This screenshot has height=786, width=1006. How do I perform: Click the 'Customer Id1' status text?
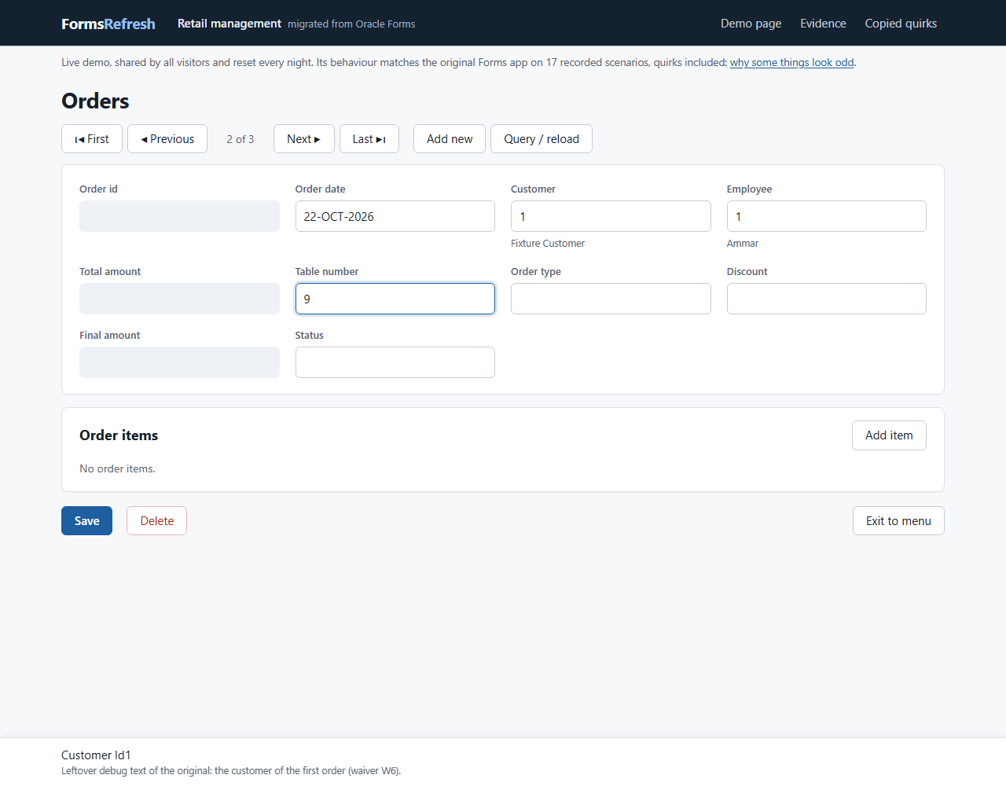[x=96, y=755]
